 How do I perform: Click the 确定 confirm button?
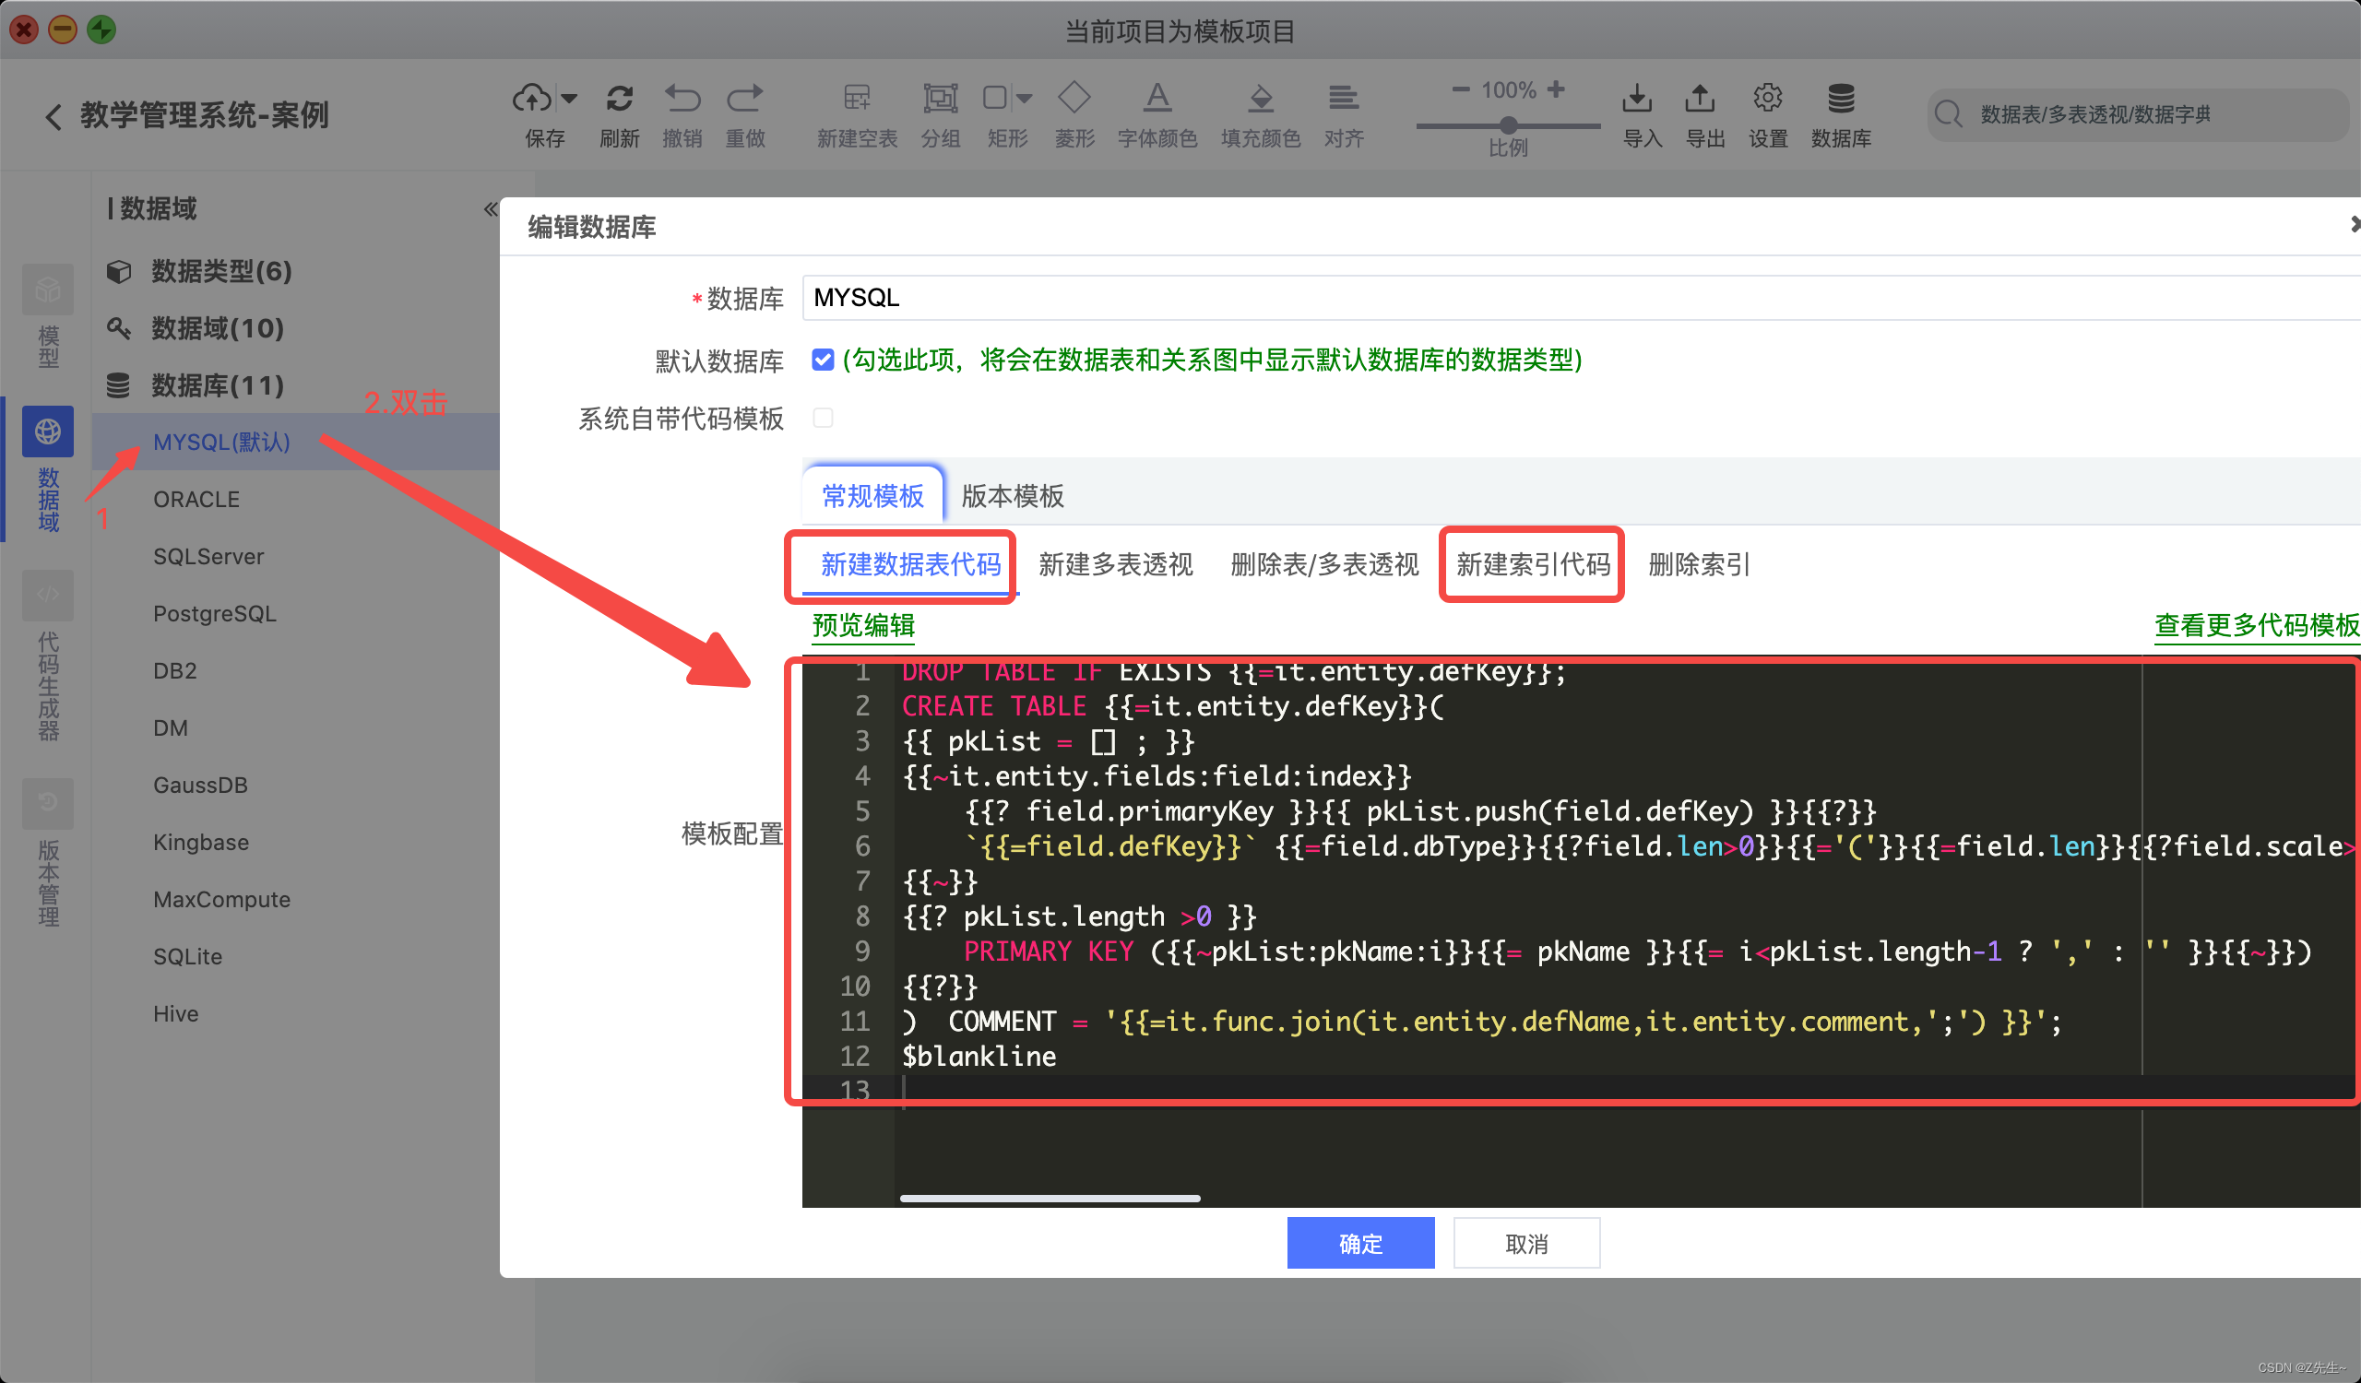(1360, 1244)
